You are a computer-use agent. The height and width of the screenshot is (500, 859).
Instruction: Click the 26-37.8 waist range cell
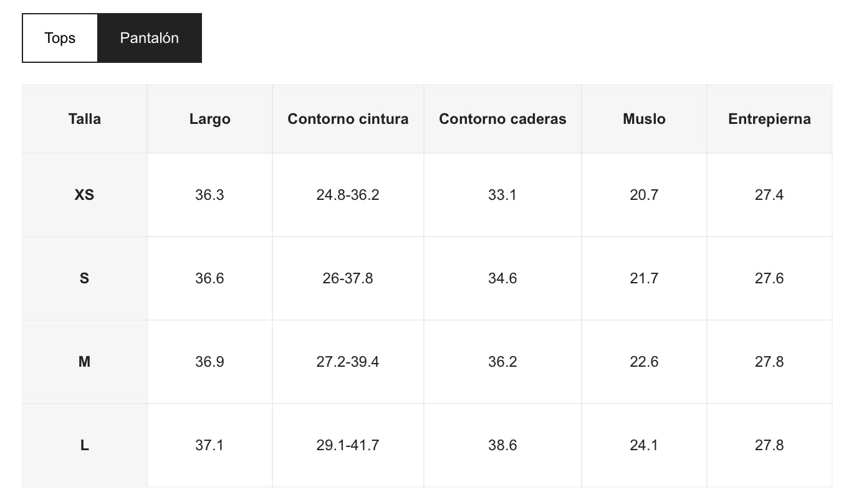(x=348, y=278)
